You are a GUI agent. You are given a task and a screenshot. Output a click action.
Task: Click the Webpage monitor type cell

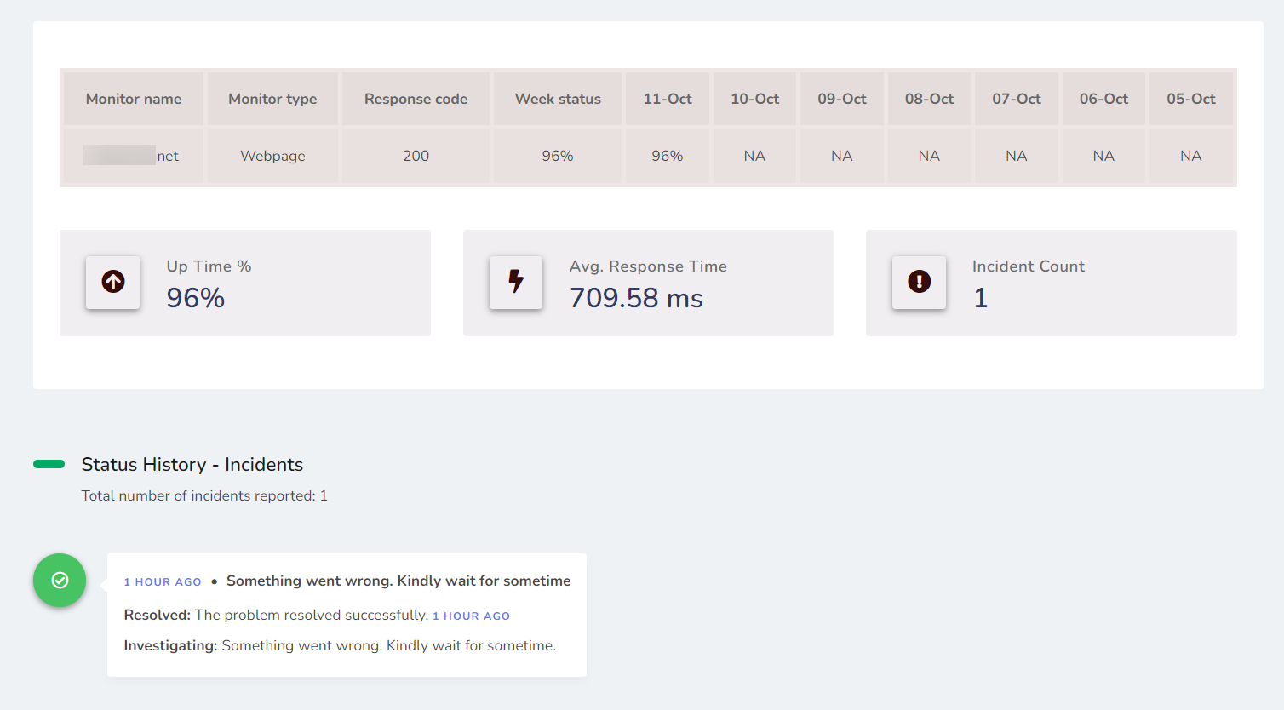tap(272, 156)
